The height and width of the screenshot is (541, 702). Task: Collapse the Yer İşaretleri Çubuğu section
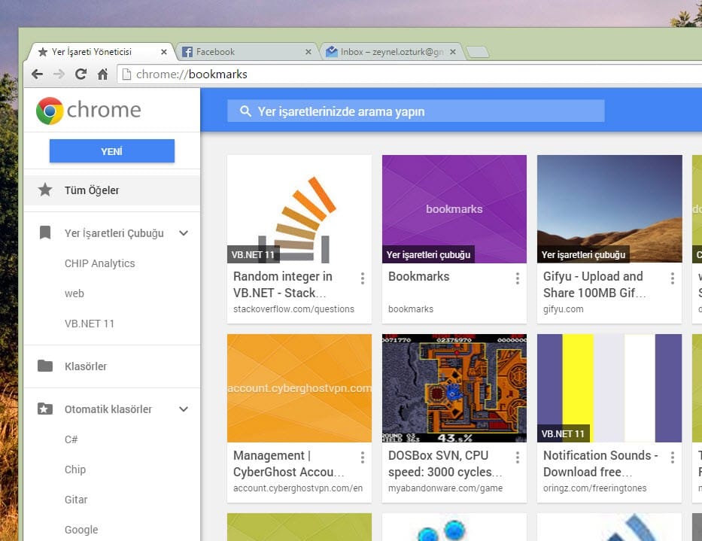[x=184, y=233]
